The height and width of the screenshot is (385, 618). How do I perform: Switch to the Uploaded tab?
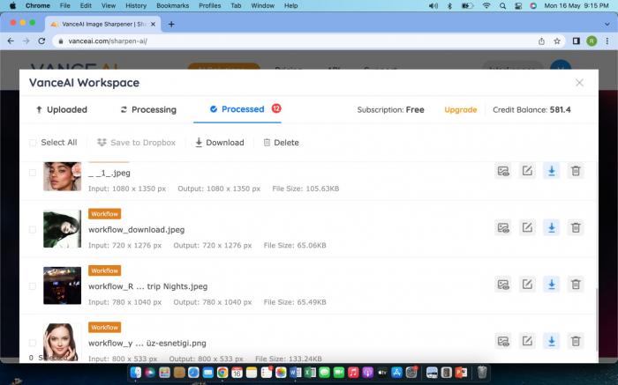click(x=62, y=110)
